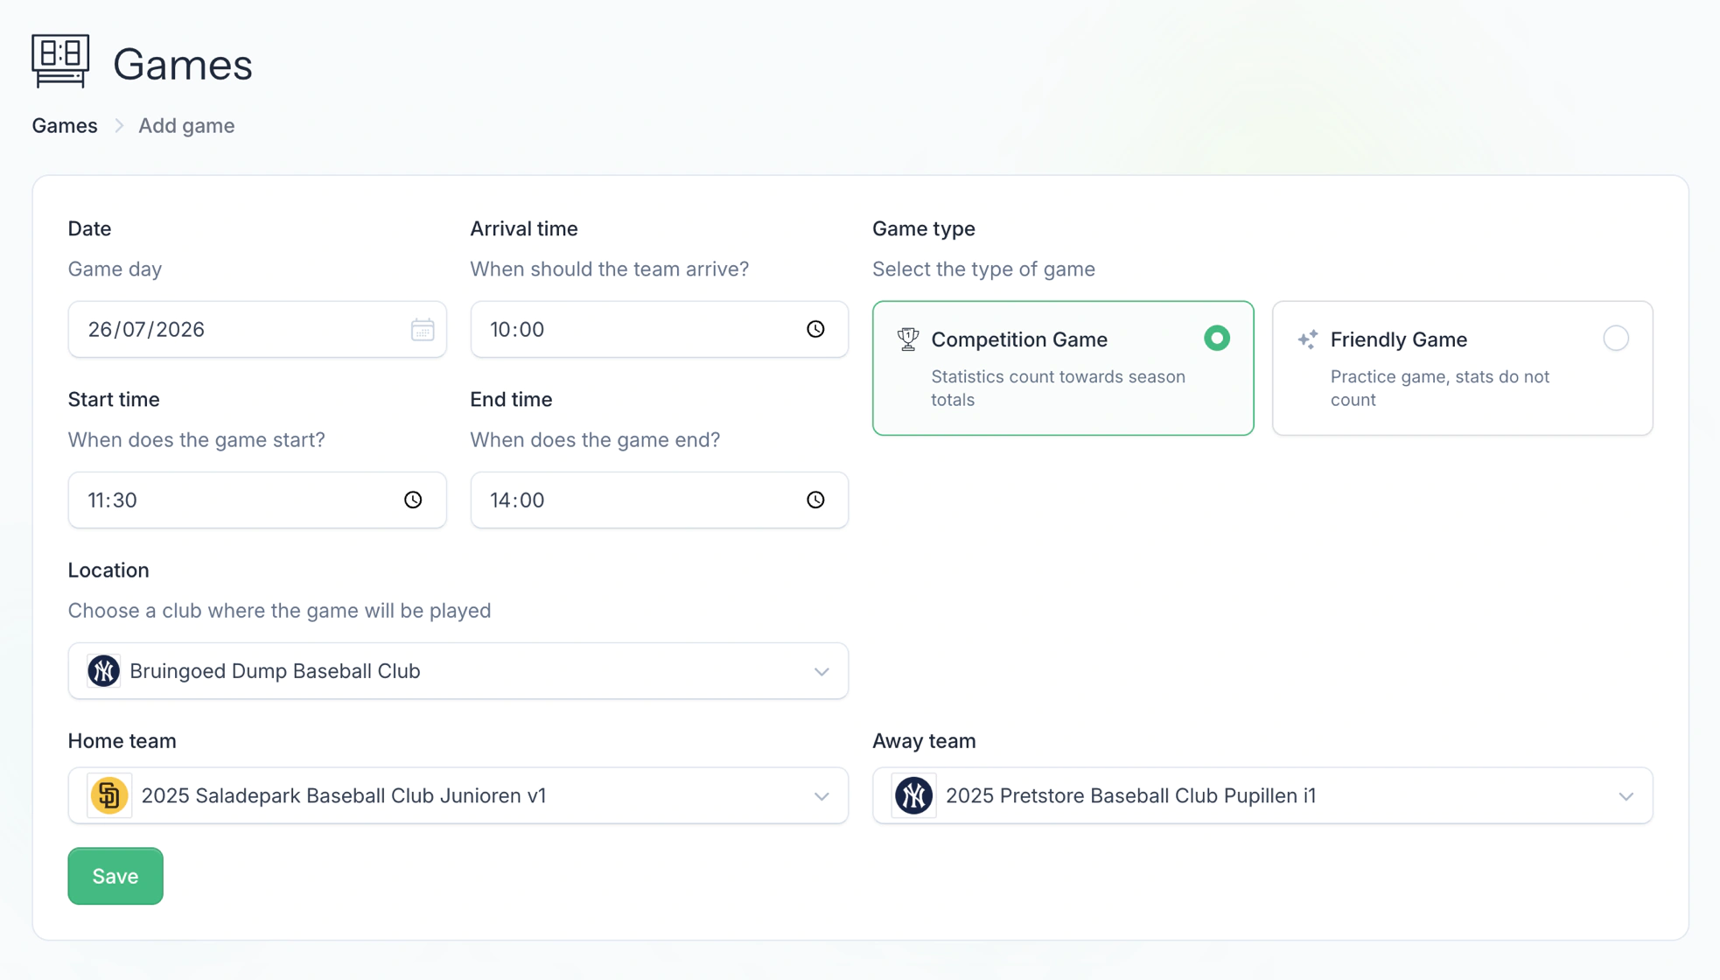Click the clock icon in Start time field
The width and height of the screenshot is (1720, 980).
413,500
